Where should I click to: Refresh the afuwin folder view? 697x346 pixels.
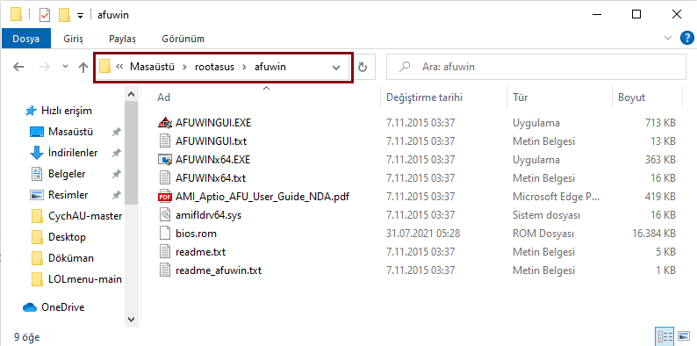tap(363, 67)
